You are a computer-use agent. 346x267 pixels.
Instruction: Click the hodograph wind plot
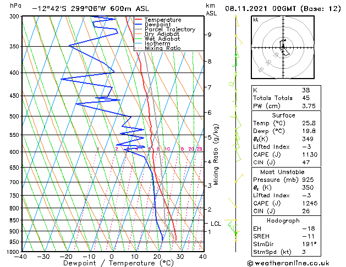pyautogui.click(x=283, y=47)
